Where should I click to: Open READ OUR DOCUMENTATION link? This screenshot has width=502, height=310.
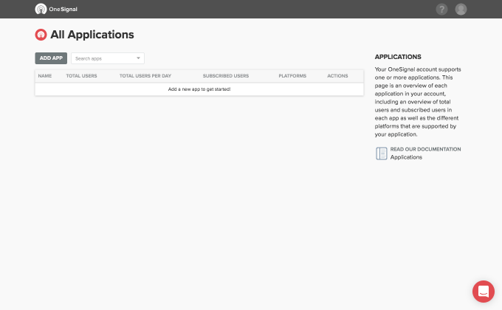click(x=425, y=149)
